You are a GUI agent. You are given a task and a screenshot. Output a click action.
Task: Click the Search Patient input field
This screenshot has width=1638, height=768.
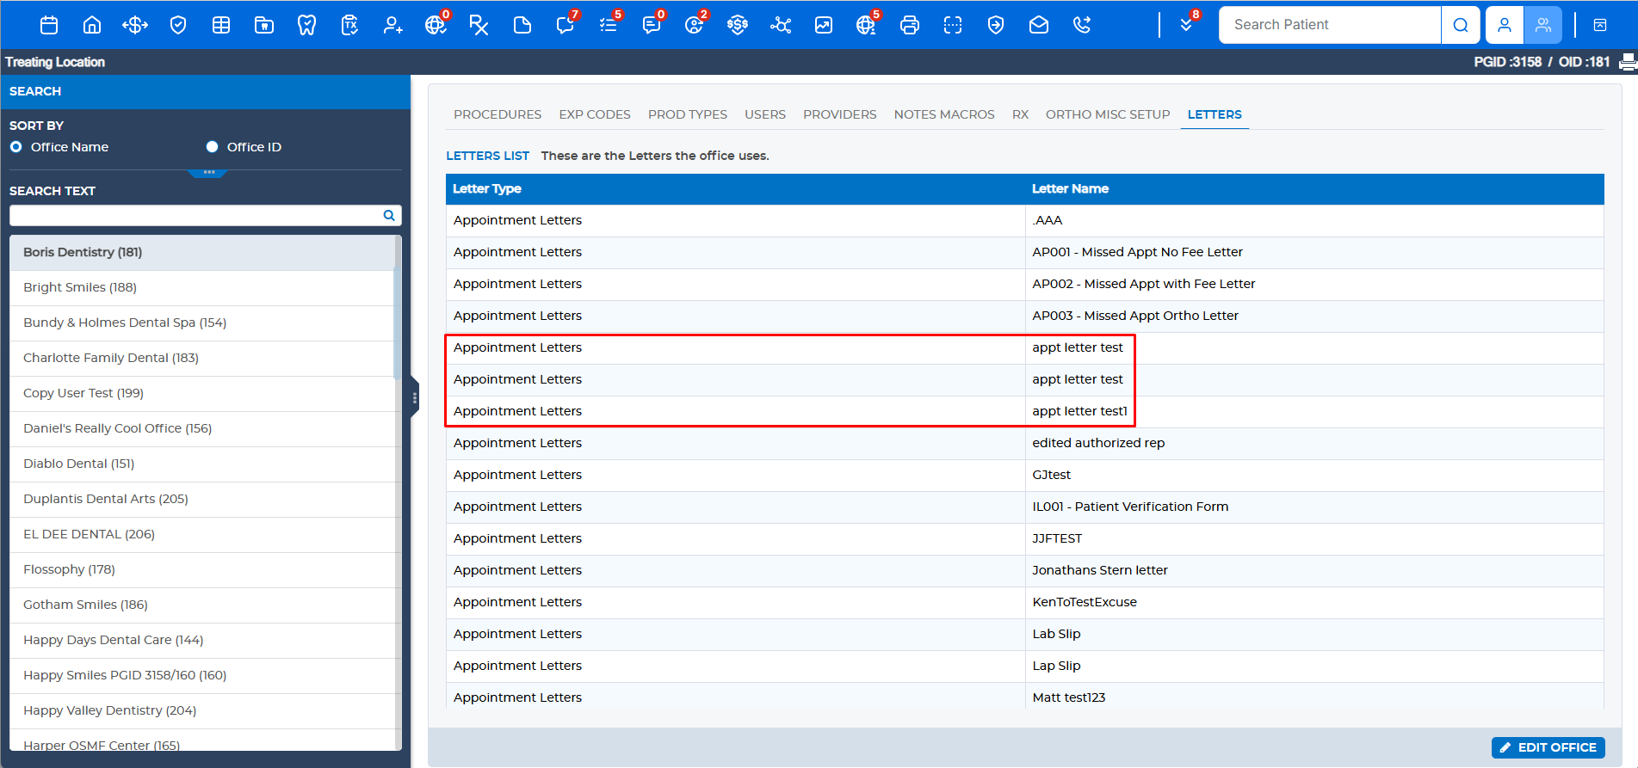click(1330, 25)
